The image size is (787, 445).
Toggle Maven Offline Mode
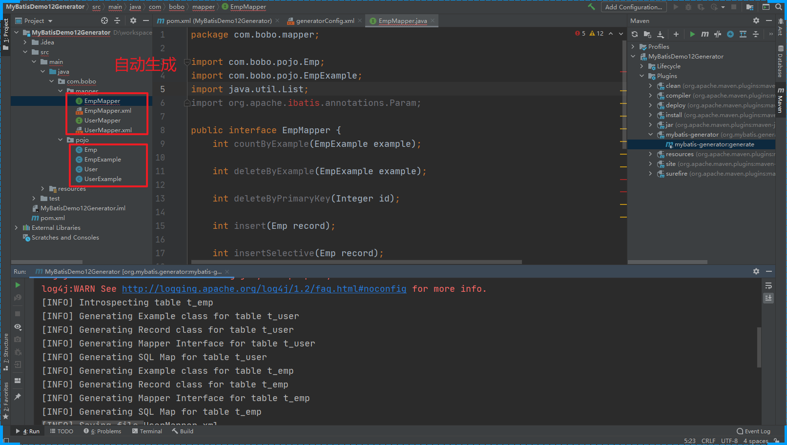pos(718,34)
